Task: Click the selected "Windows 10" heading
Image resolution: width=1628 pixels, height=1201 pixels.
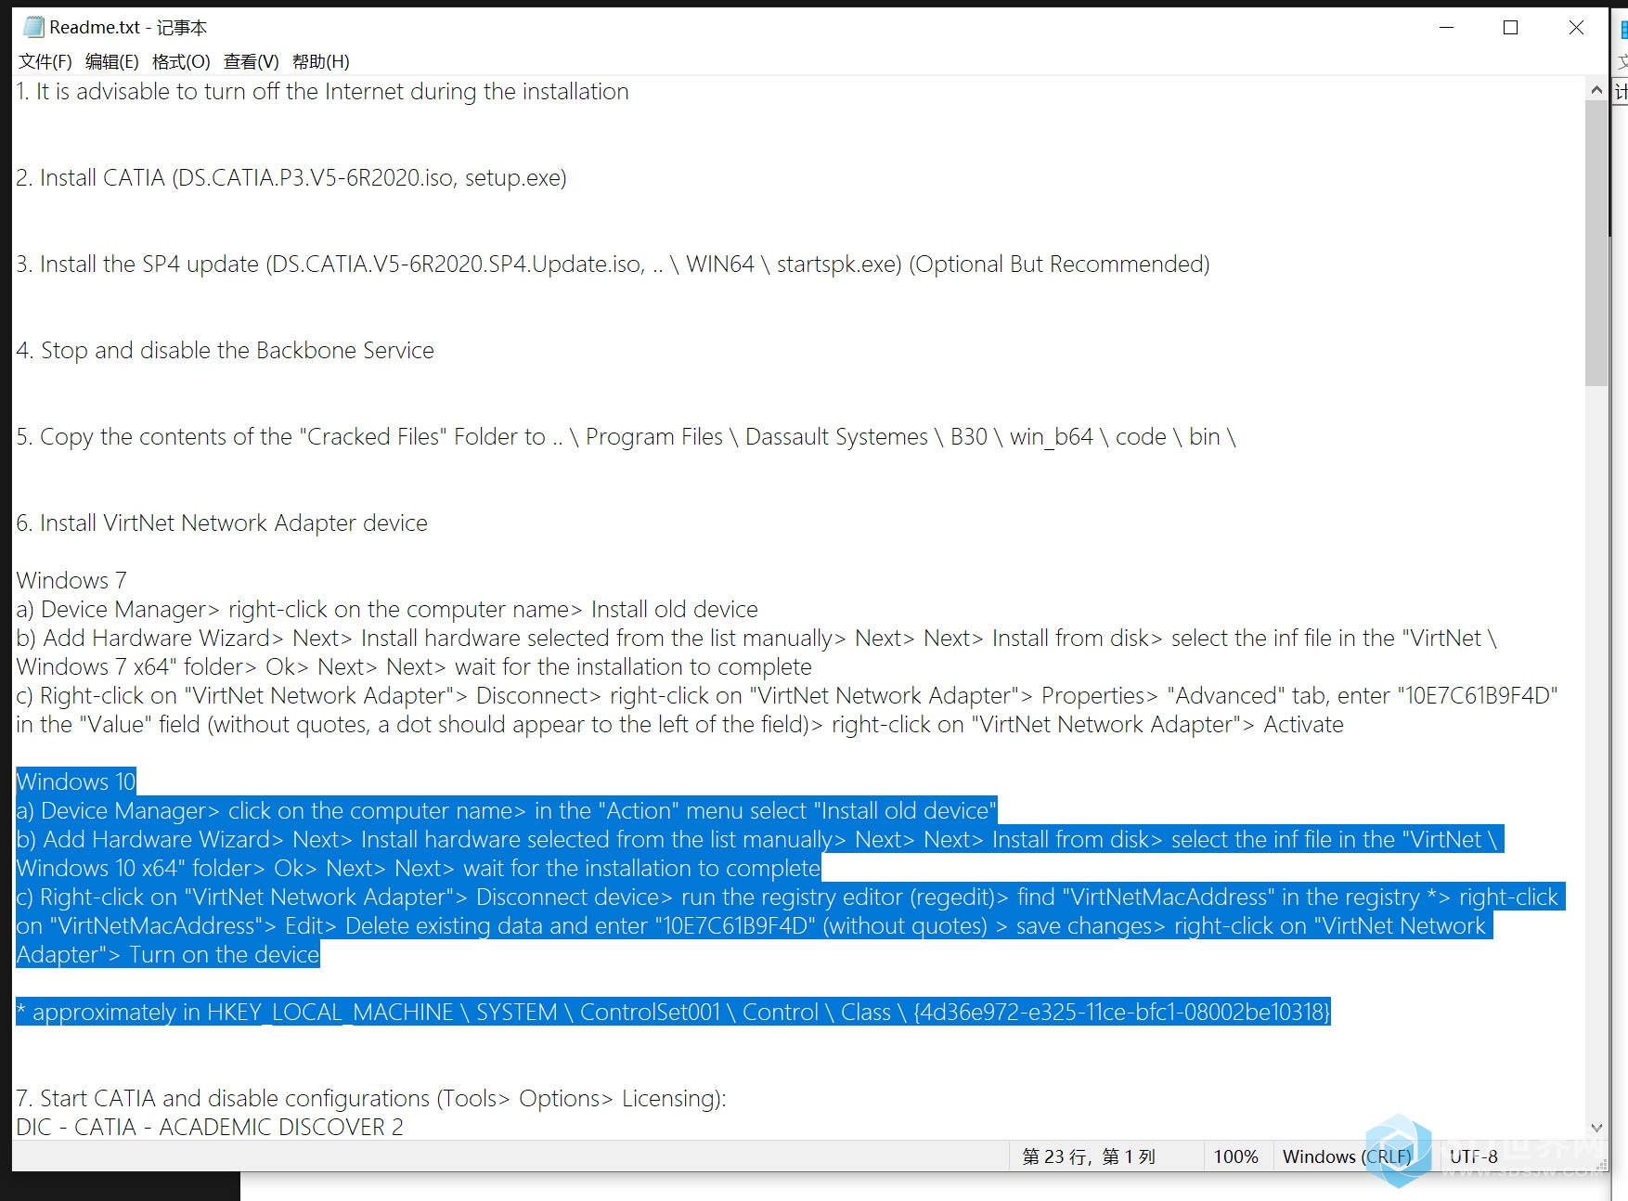Action: (76, 782)
